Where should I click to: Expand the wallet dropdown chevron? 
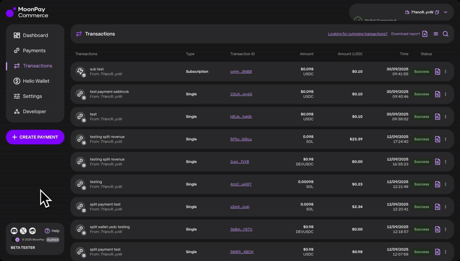tap(446, 12)
